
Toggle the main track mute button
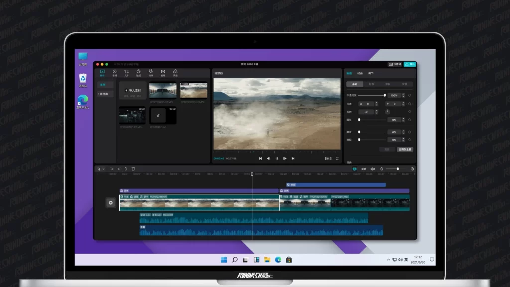(111, 202)
